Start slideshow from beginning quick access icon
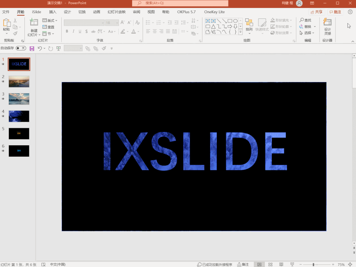This screenshot has height=267, width=356. (59, 48)
